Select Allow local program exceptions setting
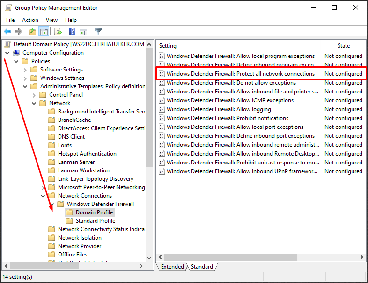The height and width of the screenshot is (283, 368). (x=260, y=56)
